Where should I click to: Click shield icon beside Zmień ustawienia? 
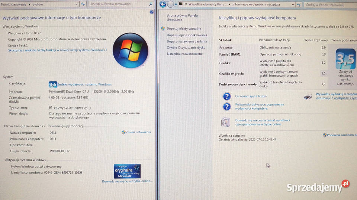tap(123, 132)
